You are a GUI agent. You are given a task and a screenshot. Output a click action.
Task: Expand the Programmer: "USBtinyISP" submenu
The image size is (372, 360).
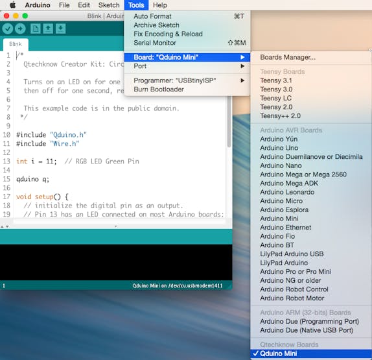pyautogui.click(x=187, y=80)
